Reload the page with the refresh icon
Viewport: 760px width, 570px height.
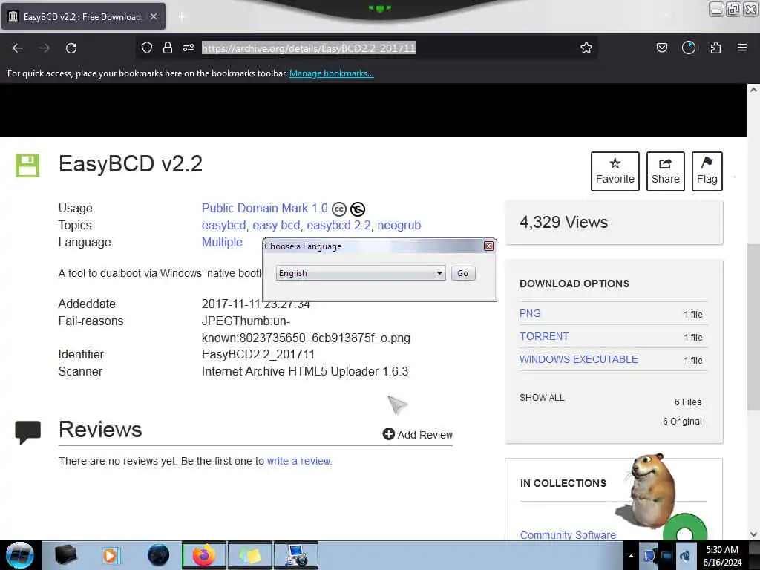pyautogui.click(x=71, y=48)
